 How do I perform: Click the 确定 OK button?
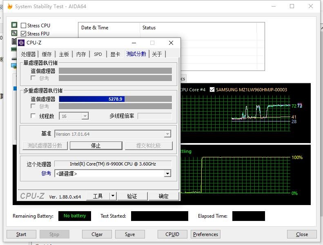click(164, 196)
